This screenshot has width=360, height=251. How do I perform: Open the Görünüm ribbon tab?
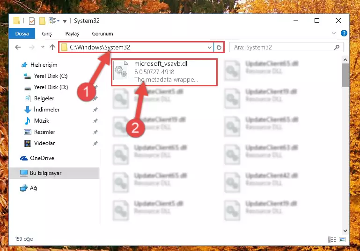pos(103,34)
